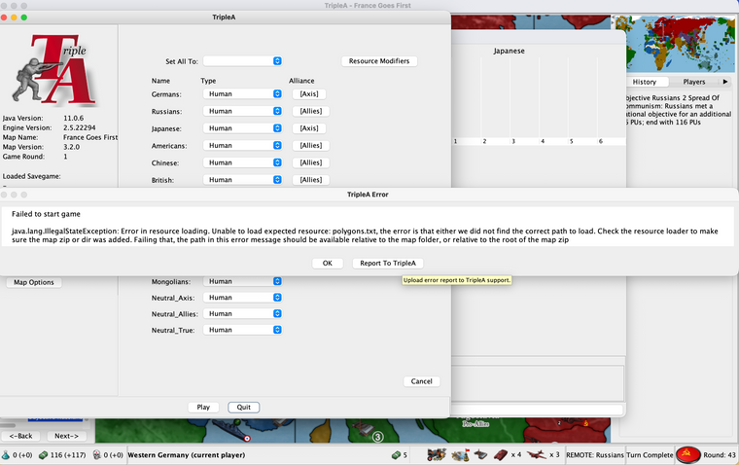Image resolution: width=739 pixels, height=465 pixels.
Task: Open the Japanese player type dropdown
Action: (243, 128)
